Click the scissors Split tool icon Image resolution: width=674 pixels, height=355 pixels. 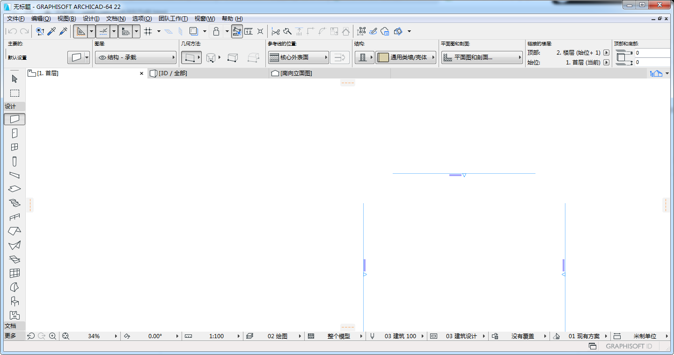(x=275, y=31)
